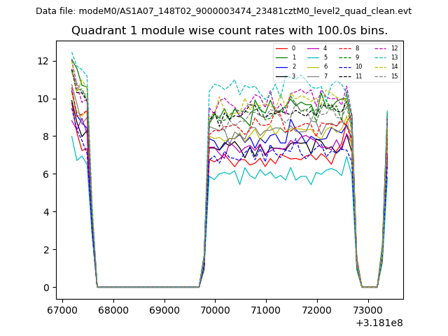Click the x-axis tick label 73000
448x336 pixels.
[x=367, y=309]
